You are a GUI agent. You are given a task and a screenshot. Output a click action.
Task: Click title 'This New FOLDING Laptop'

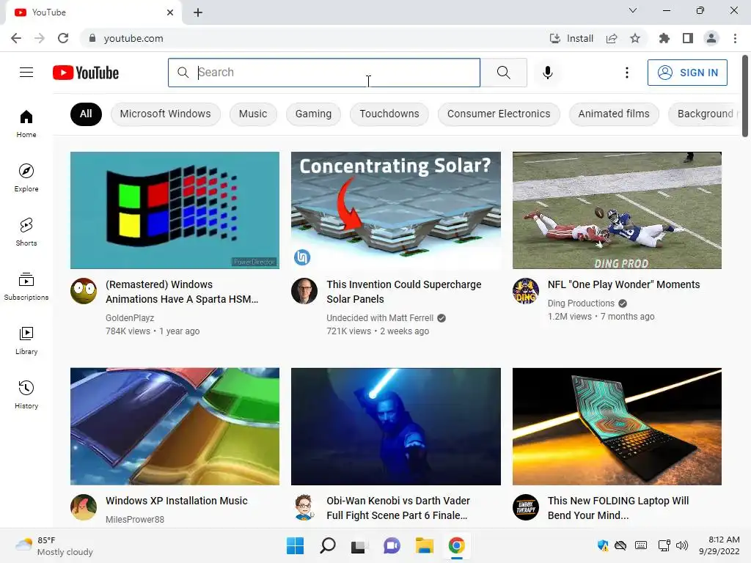click(x=618, y=508)
